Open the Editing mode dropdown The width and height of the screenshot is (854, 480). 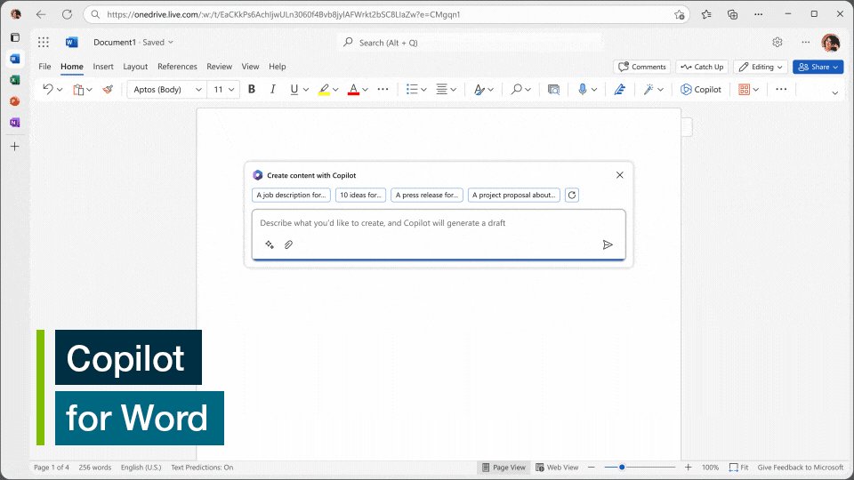click(761, 67)
